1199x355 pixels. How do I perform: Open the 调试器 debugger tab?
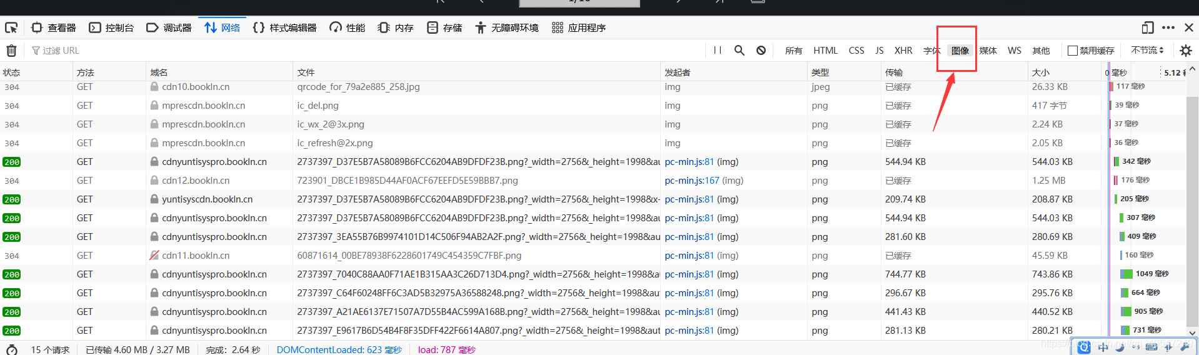[169, 27]
